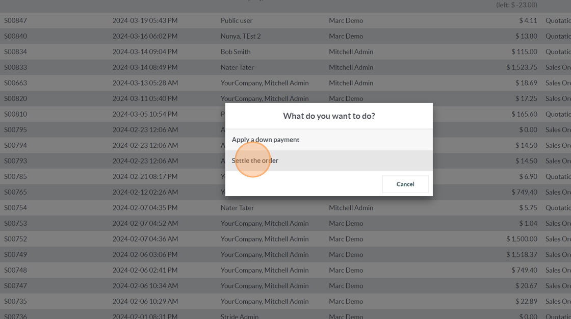Click order S00752
Image resolution: width=571 pixels, height=319 pixels.
(x=15, y=240)
